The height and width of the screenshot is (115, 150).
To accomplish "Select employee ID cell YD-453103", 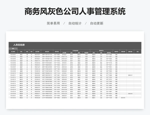I will [x=13, y=59].
